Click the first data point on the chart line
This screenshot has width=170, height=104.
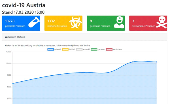tap(12, 84)
